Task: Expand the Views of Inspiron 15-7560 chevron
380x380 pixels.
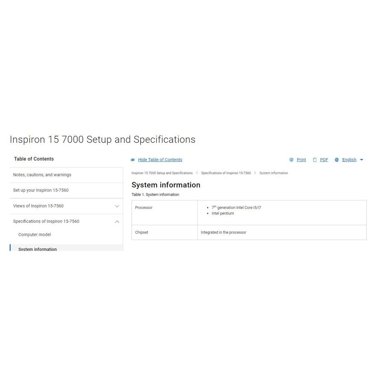Action: click(x=117, y=206)
